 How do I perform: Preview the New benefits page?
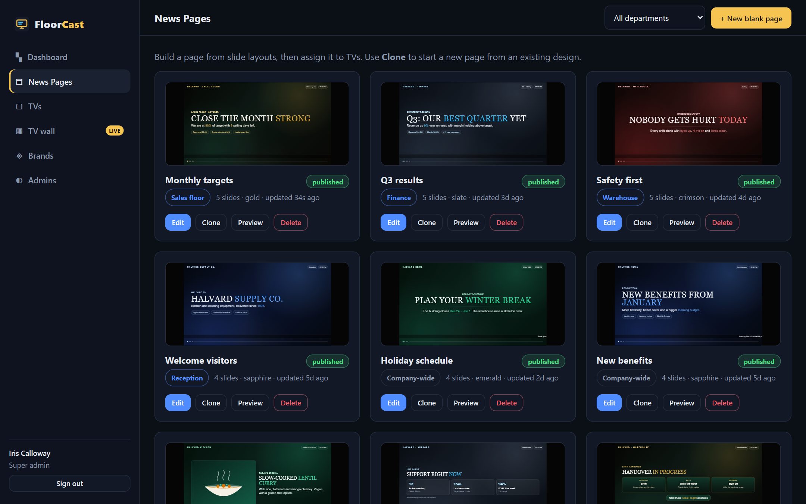(681, 403)
